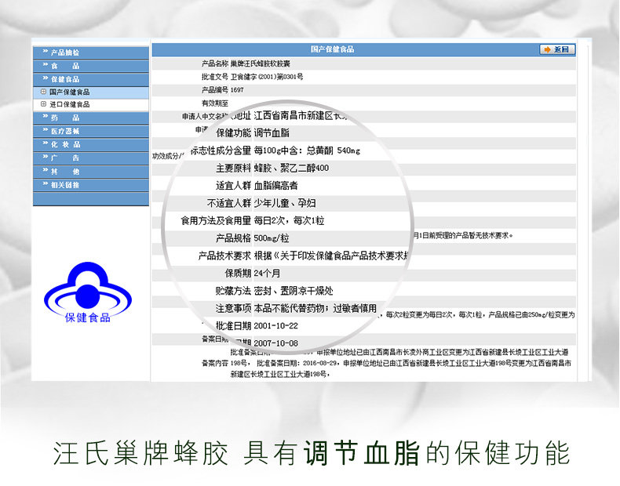
Task: Open the 相关链接 sidebar menu
Action: (91, 185)
